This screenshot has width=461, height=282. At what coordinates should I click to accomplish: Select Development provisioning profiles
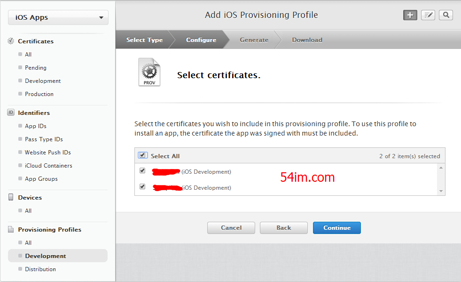coord(58,256)
